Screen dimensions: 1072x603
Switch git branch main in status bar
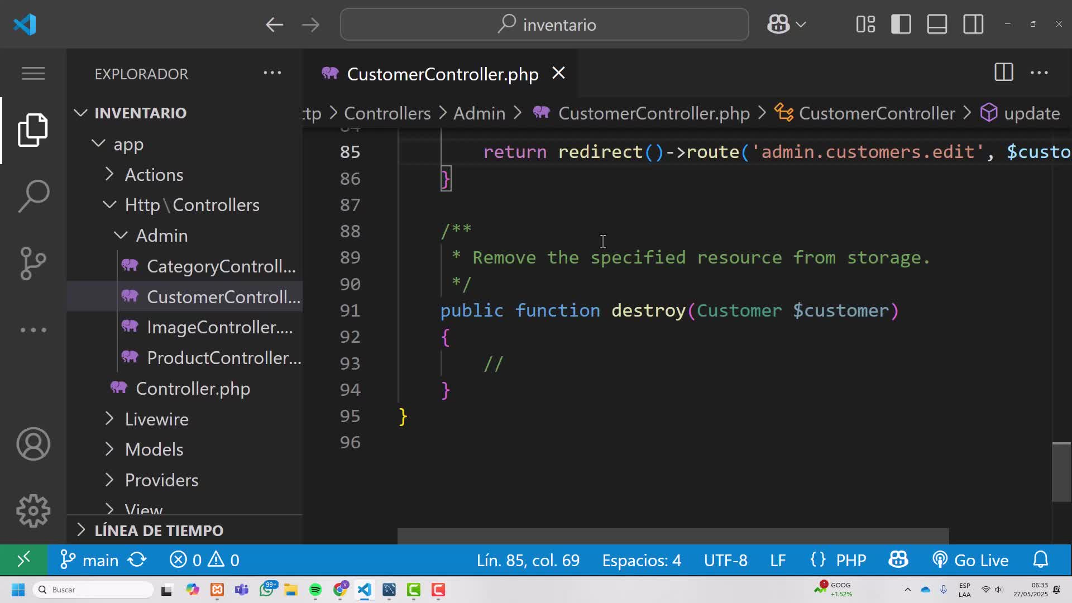tap(89, 559)
